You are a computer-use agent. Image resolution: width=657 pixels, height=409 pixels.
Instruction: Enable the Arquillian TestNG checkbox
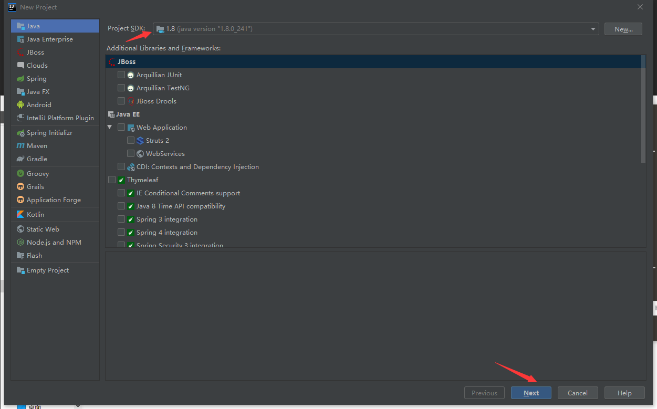tap(121, 88)
